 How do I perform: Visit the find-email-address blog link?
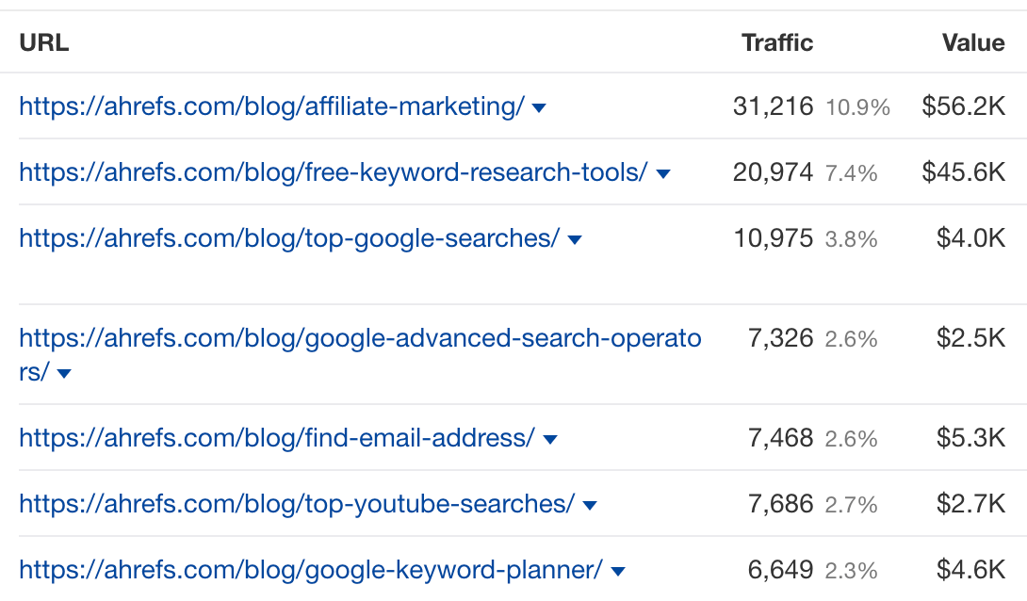click(277, 438)
